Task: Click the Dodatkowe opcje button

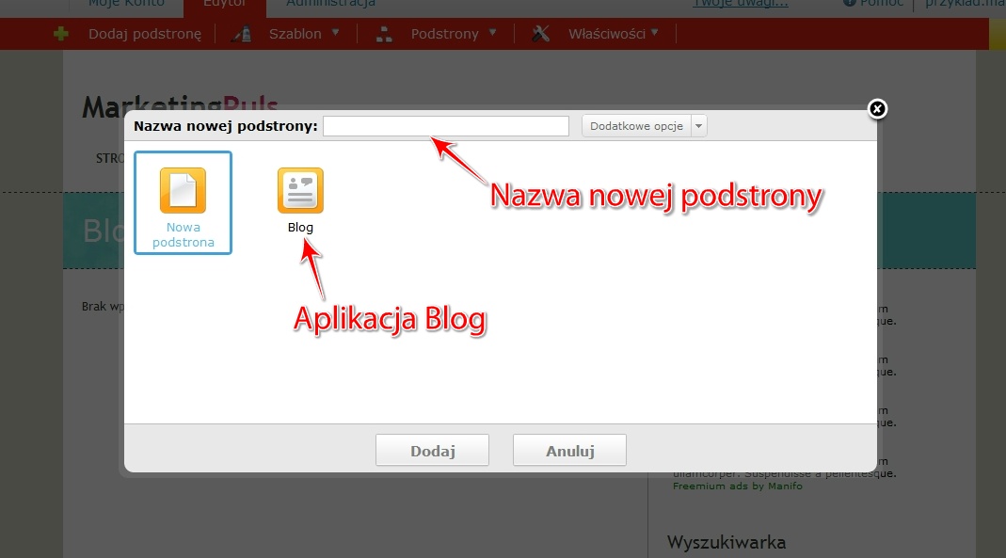Action: click(636, 126)
